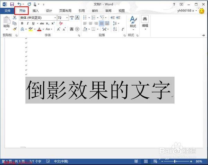Show or hide paragraph marks
208x165 pixels.
tap(123, 29)
